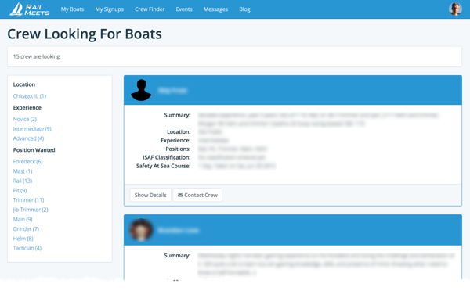This screenshot has height=291, width=470.
Task: Go to My Signups page
Action: (110, 9)
